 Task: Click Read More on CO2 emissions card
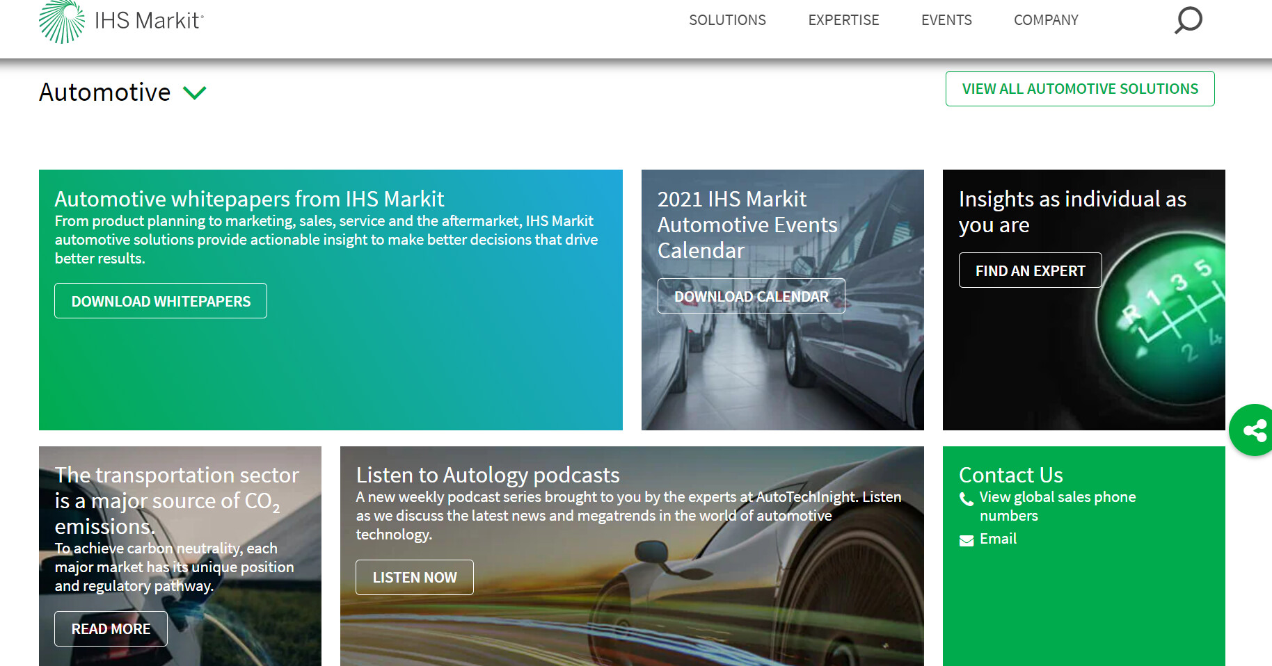(111, 628)
